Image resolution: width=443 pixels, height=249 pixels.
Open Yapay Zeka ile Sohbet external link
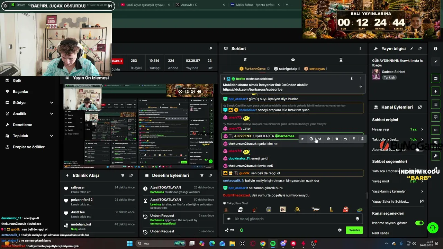click(x=422, y=202)
